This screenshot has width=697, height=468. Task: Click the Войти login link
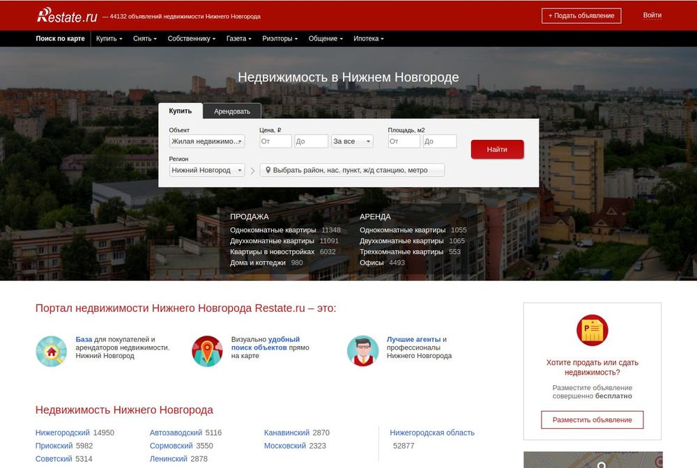(652, 15)
